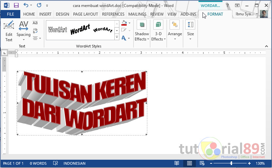Open the VIEW tab
The image size is (272, 168).
(x=172, y=14)
